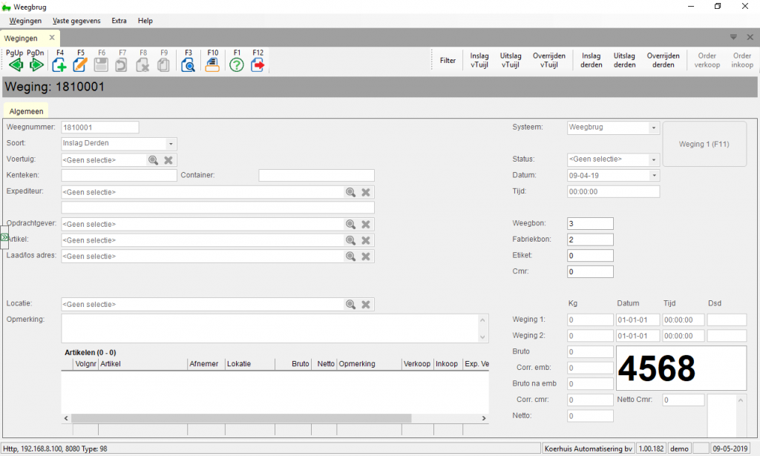Search for an Opdrachtgever with magnifier

click(350, 224)
